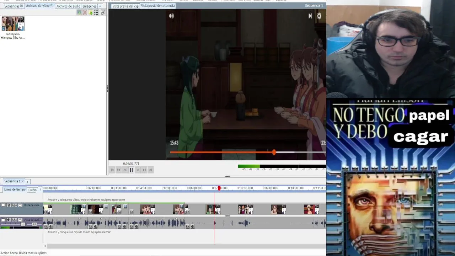Click speaker icon on audio clip near 0:02:00
Viewport: 455px width, 256px height.
(x=95, y=226)
